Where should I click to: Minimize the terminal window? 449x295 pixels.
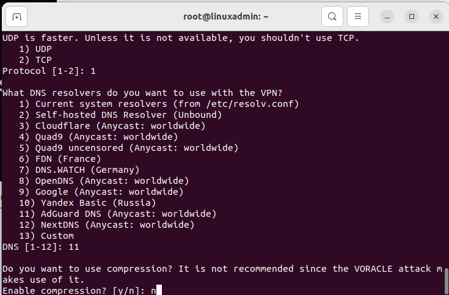click(x=387, y=16)
